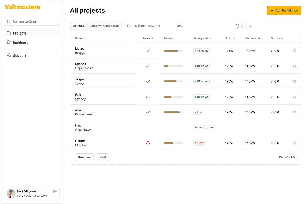308x204 pixels.
Task: Sort table by Name column arrow
Action: coord(85,38)
